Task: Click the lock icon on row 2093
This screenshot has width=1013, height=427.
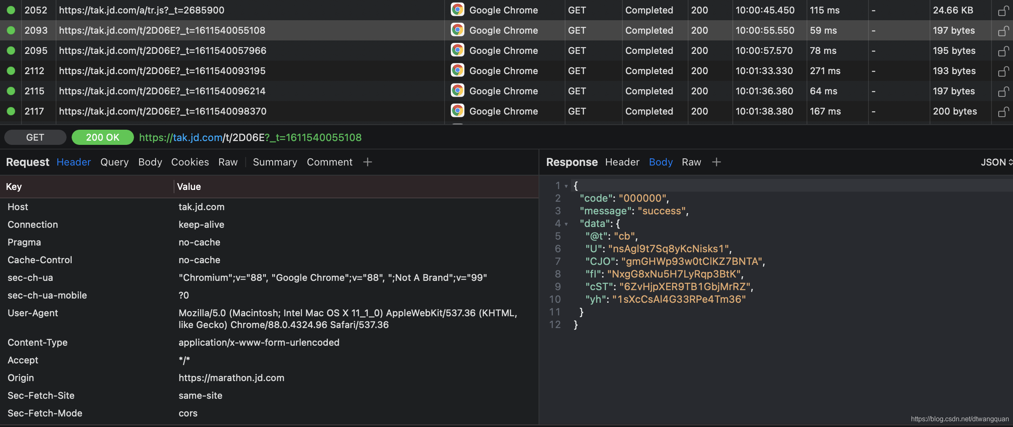Action: click(x=1003, y=30)
